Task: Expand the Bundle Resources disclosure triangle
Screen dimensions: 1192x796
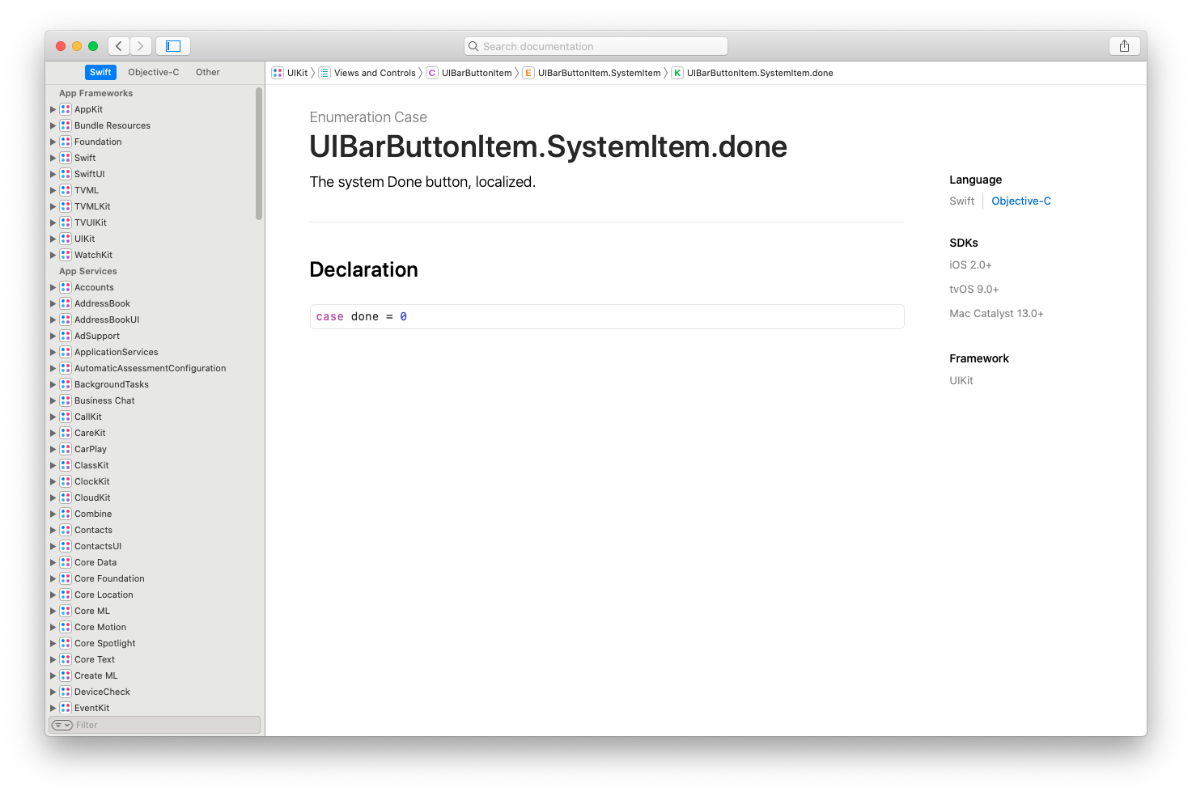Action: (x=53, y=125)
